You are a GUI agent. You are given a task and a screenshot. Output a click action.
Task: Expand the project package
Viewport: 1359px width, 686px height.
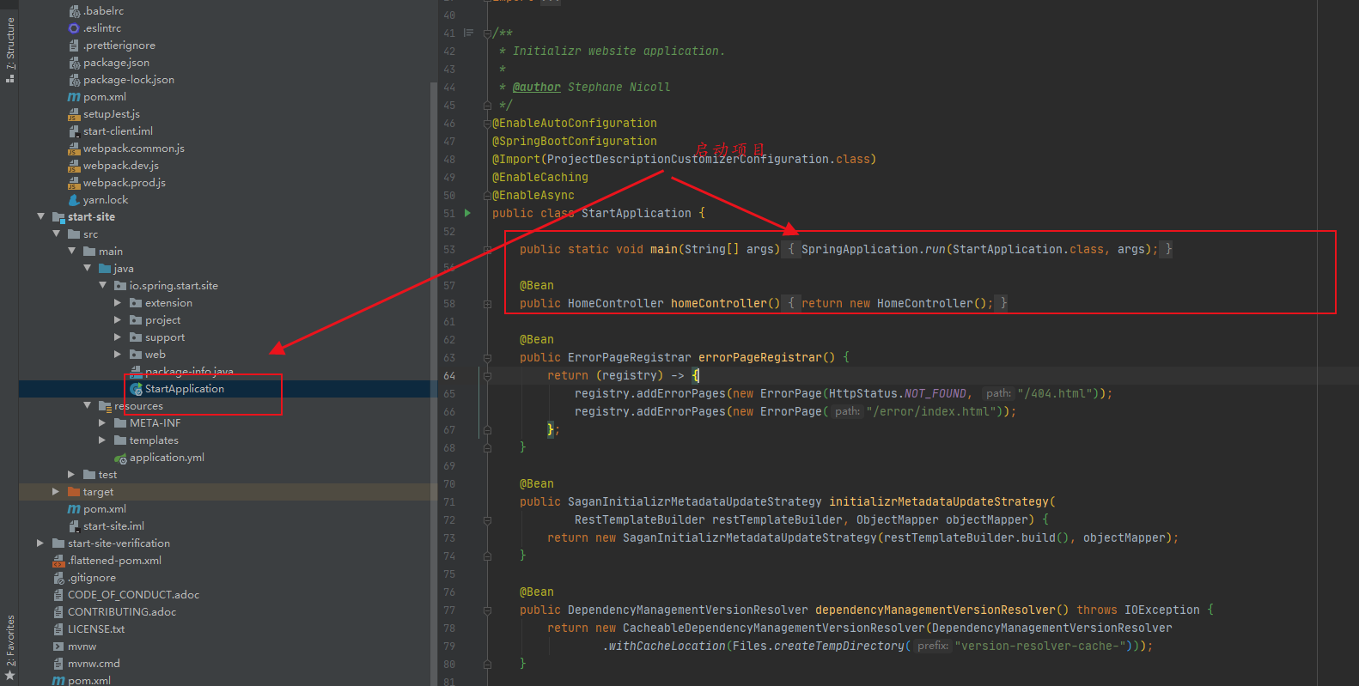tap(118, 319)
